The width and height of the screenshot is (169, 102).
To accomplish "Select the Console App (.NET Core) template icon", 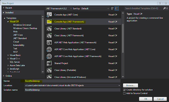I will 49,15.
